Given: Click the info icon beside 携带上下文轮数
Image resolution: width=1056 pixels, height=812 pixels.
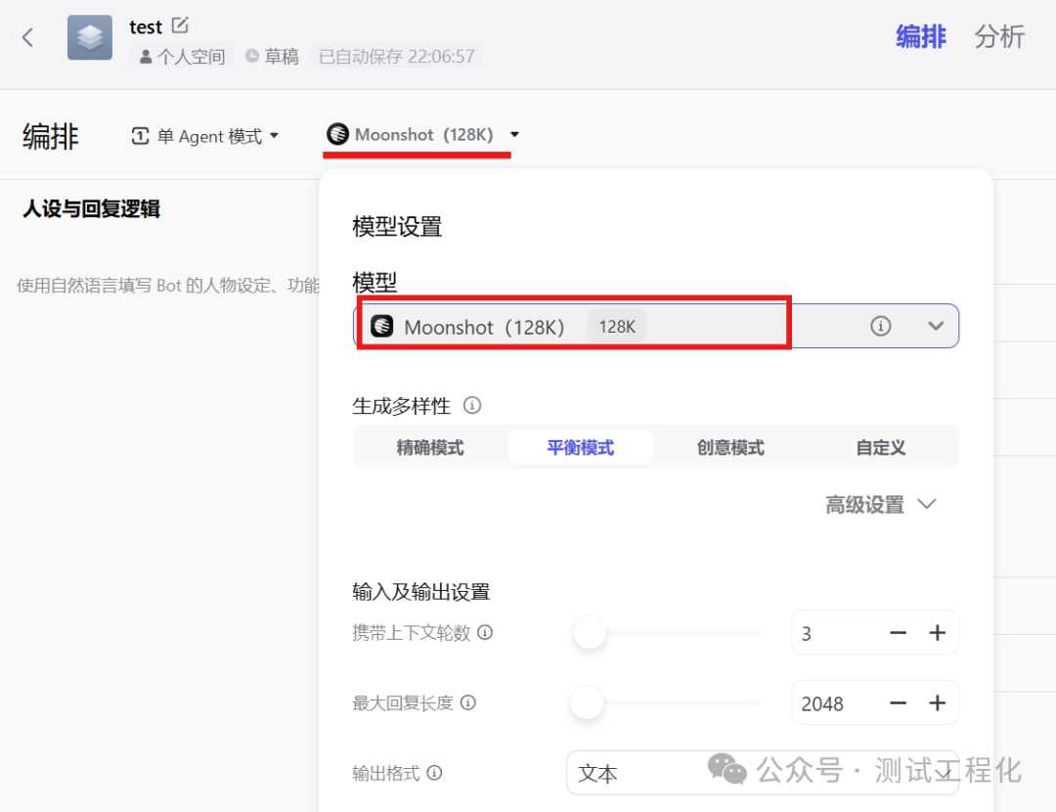Looking at the screenshot, I should pos(485,632).
